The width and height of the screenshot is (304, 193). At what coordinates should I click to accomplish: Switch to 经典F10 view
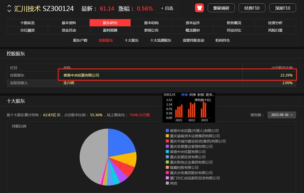(251, 8)
